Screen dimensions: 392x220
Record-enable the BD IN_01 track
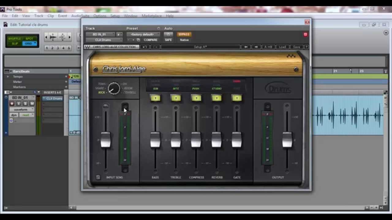[12, 104]
